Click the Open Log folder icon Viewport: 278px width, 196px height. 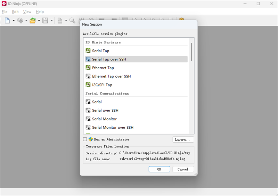click(x=33, y=20)
